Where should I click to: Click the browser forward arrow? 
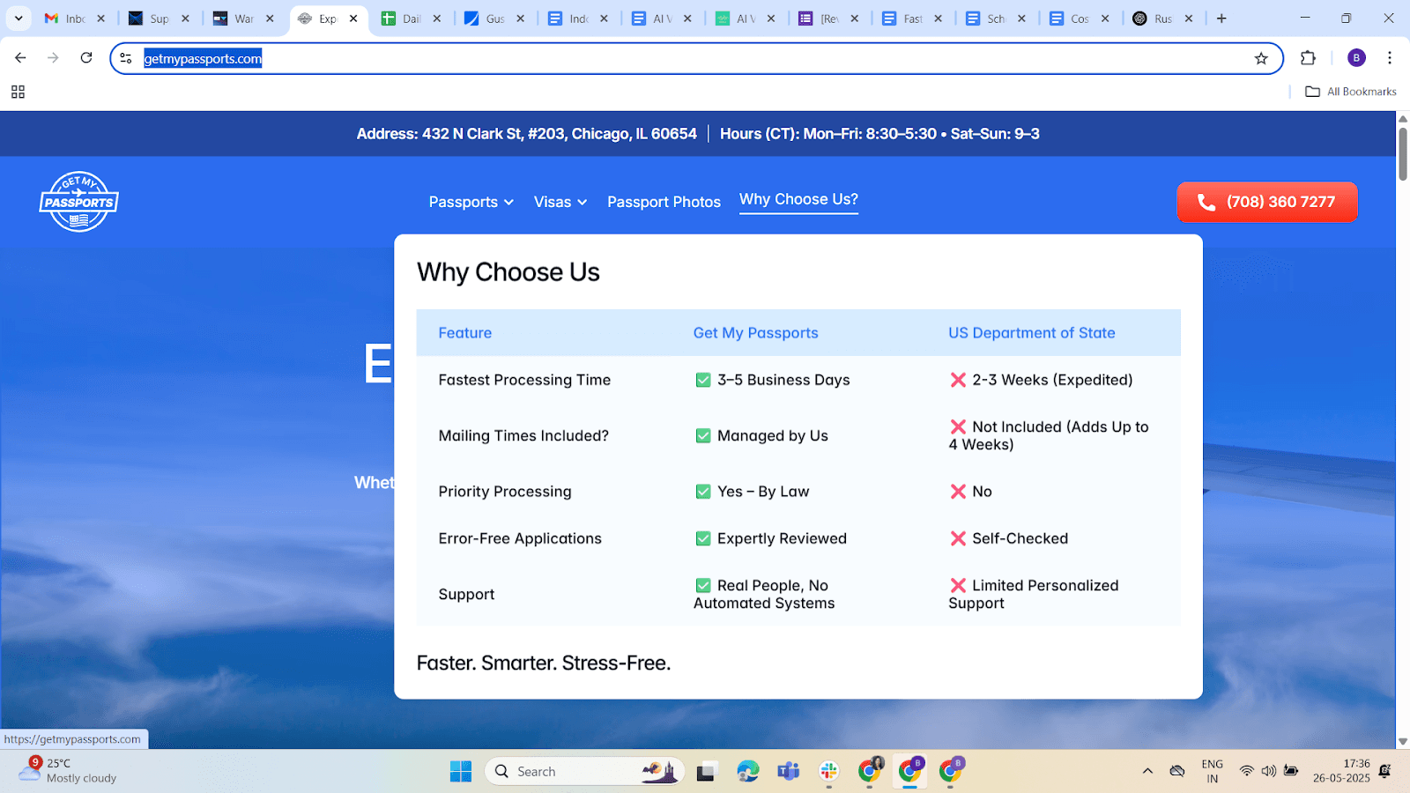[x=53, y=58]
